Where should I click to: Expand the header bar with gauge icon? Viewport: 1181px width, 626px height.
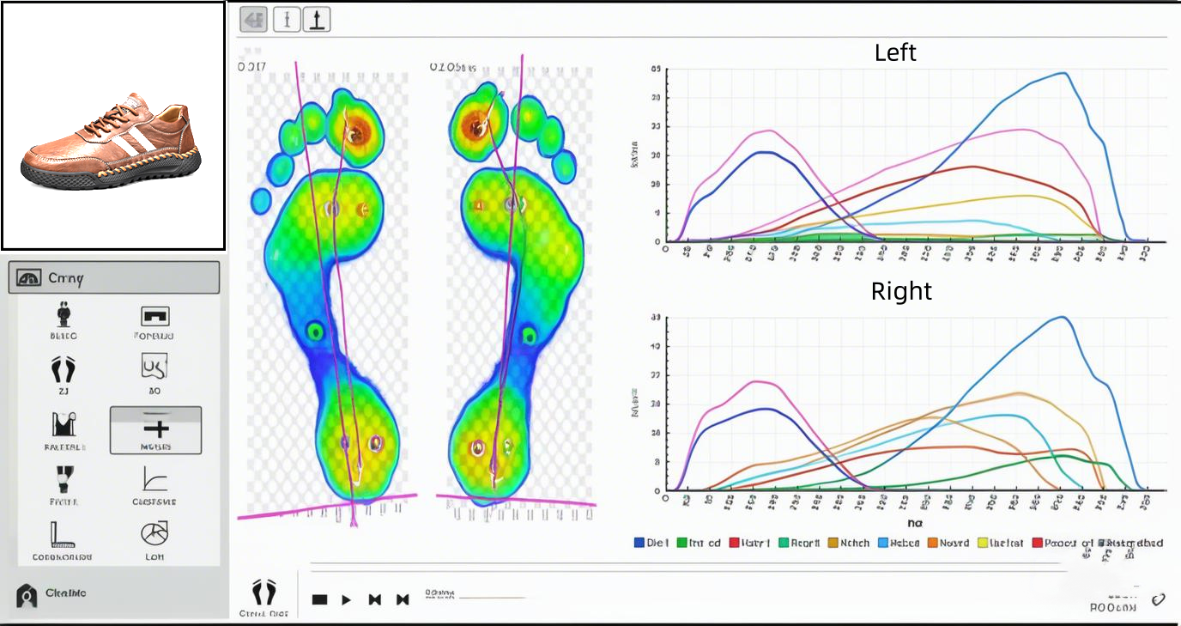pos(114,278)
